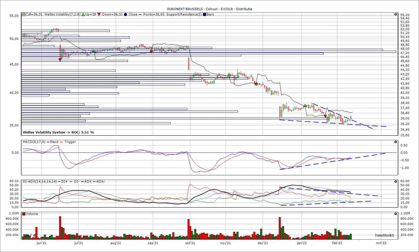Viewport: 419px width, 252px height.
Task: Click the green DI+ legend line marker
Action: (59, 181)
